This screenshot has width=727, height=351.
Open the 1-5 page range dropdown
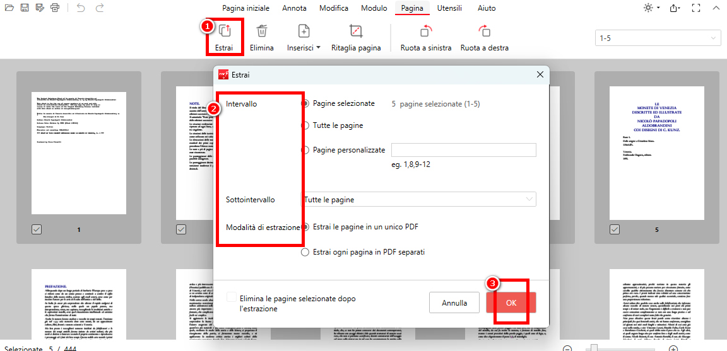pos(658,38)
